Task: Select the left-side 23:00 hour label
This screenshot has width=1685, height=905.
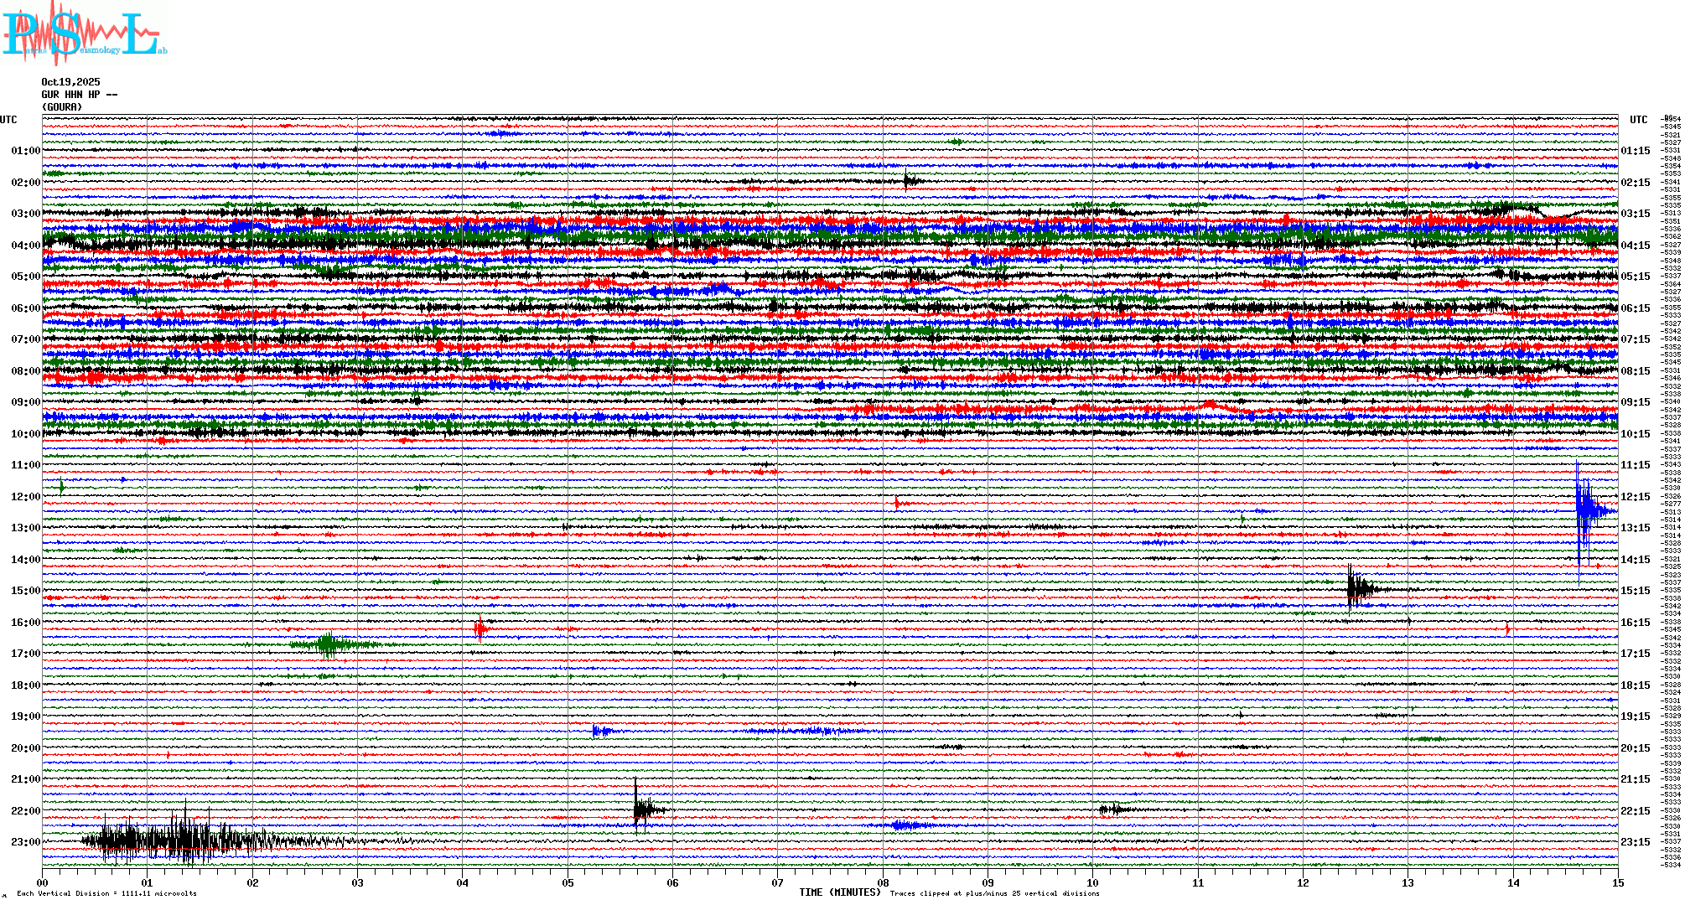Action: [x=25, y=842]
